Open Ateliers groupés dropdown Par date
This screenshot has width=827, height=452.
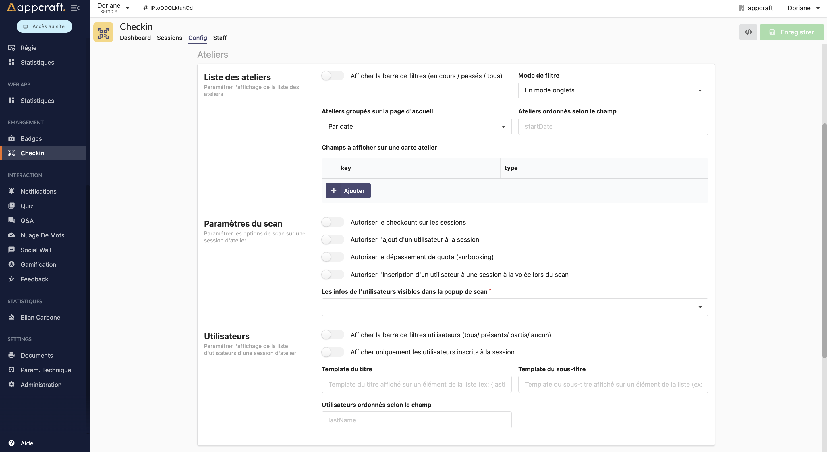(416, 126)
